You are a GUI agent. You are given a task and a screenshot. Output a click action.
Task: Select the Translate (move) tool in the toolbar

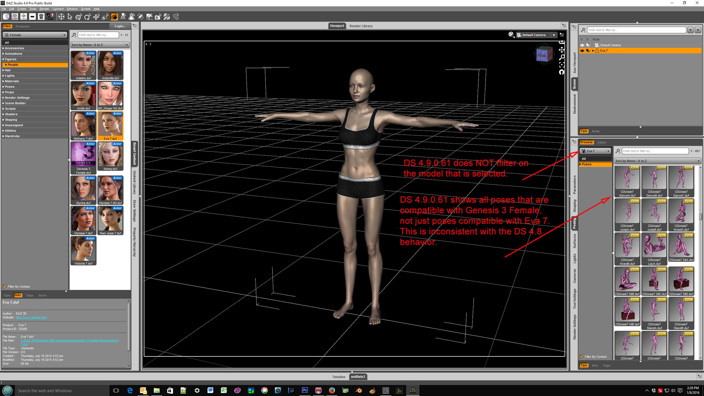(x=96, y=17)
